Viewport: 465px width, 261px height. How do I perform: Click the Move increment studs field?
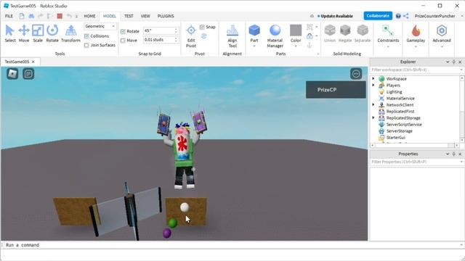point(161,40)
